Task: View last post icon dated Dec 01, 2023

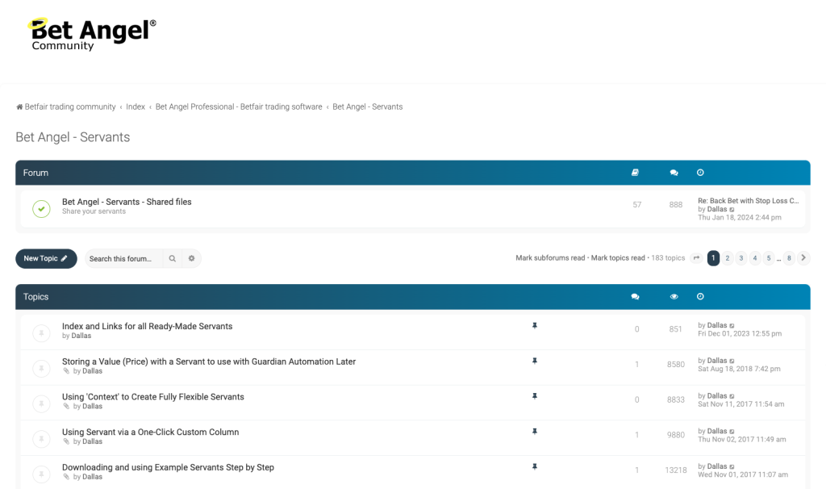Action: click(732, 326)
